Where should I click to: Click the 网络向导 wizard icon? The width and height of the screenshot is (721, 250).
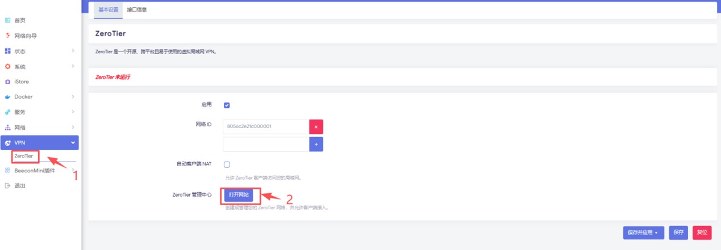[x=8, y=36]
